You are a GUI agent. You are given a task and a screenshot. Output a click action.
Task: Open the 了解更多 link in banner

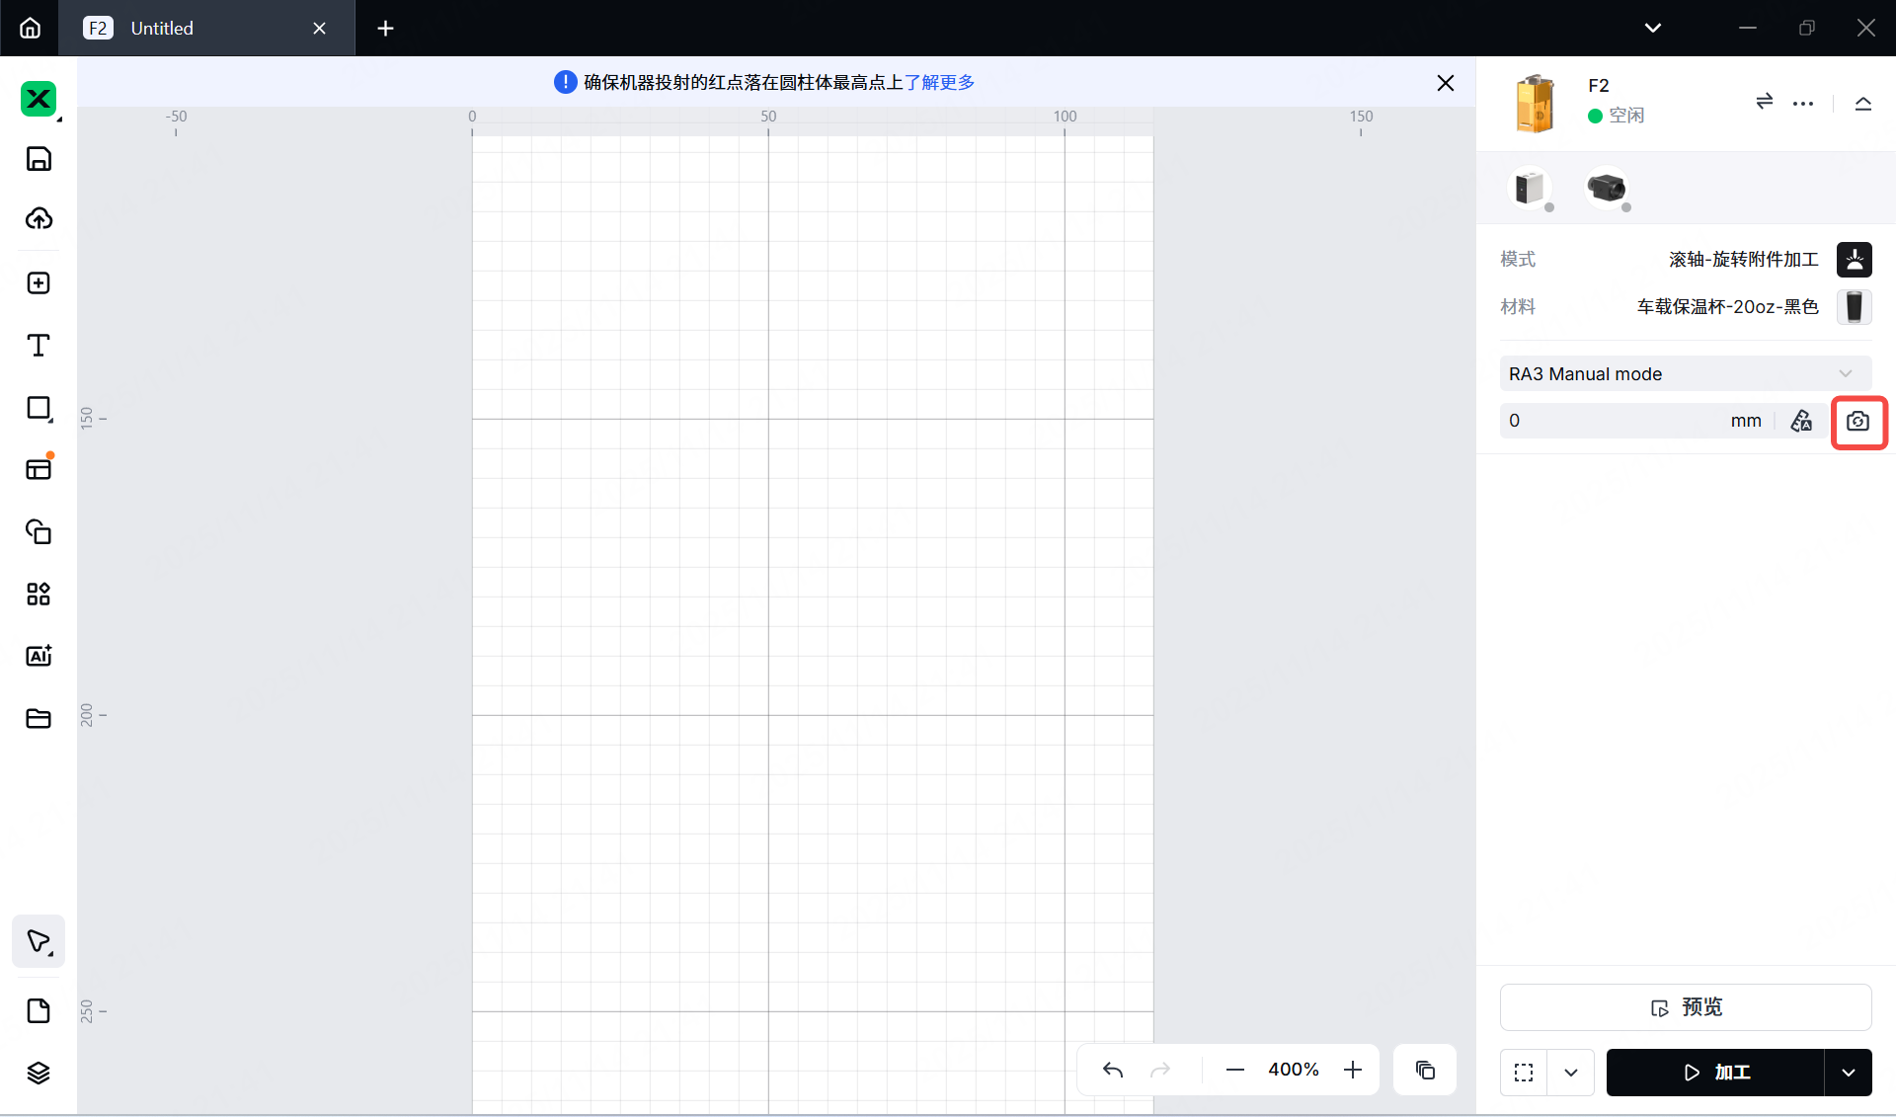pyautogui.click(x=939, y=83)
